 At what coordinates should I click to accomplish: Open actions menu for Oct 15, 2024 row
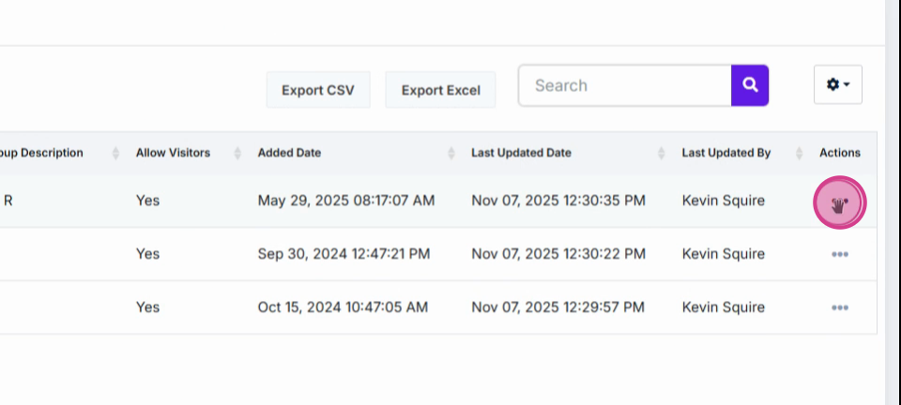[x=839, y=307]
